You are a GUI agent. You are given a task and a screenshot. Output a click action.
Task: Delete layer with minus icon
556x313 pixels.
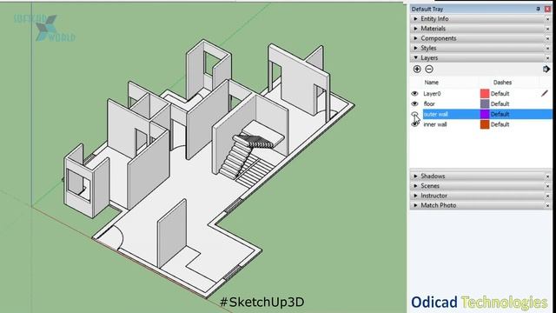[429, 70]
